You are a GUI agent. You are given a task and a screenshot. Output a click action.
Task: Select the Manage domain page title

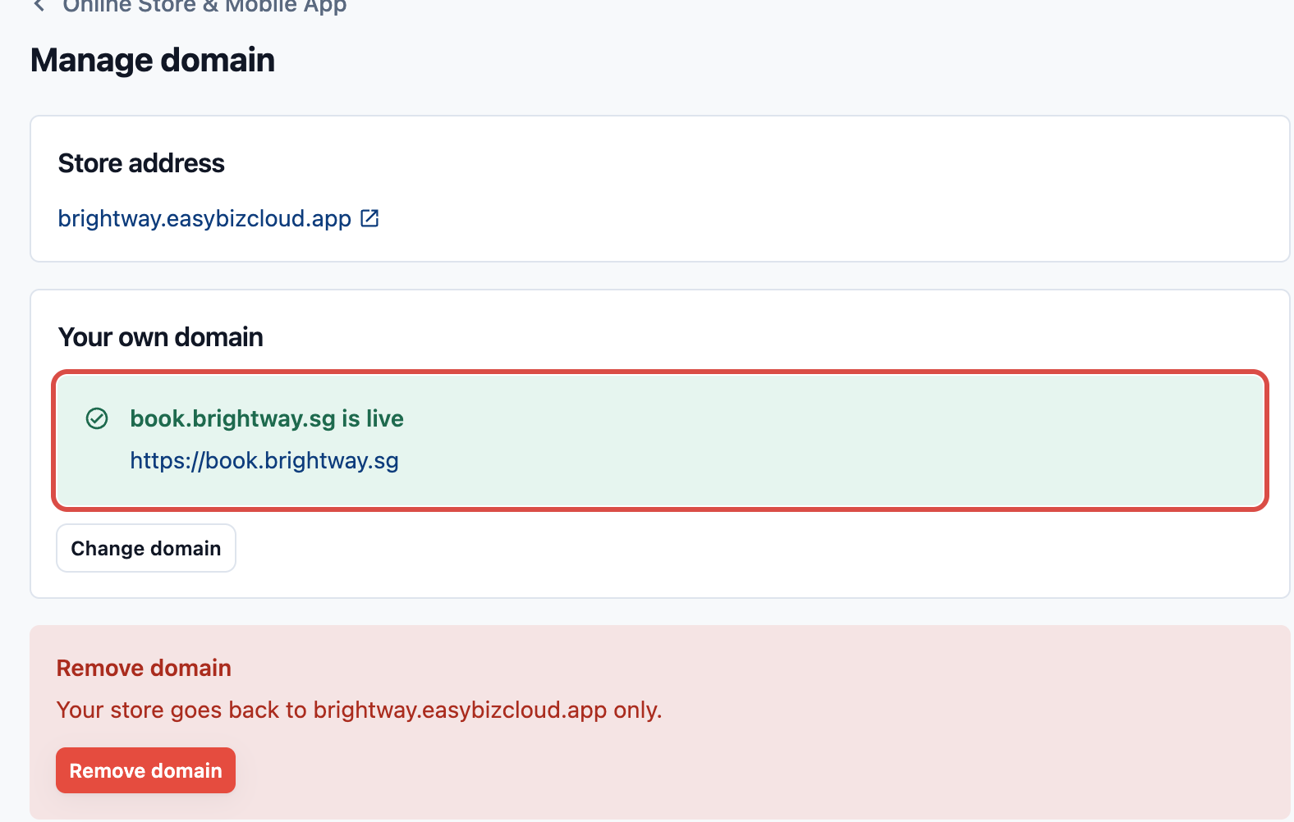point(153,61)
